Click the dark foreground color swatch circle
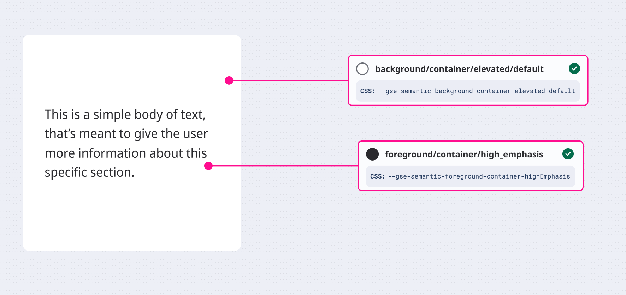This screenshot has width=626, height=295. tap(372, 154)
